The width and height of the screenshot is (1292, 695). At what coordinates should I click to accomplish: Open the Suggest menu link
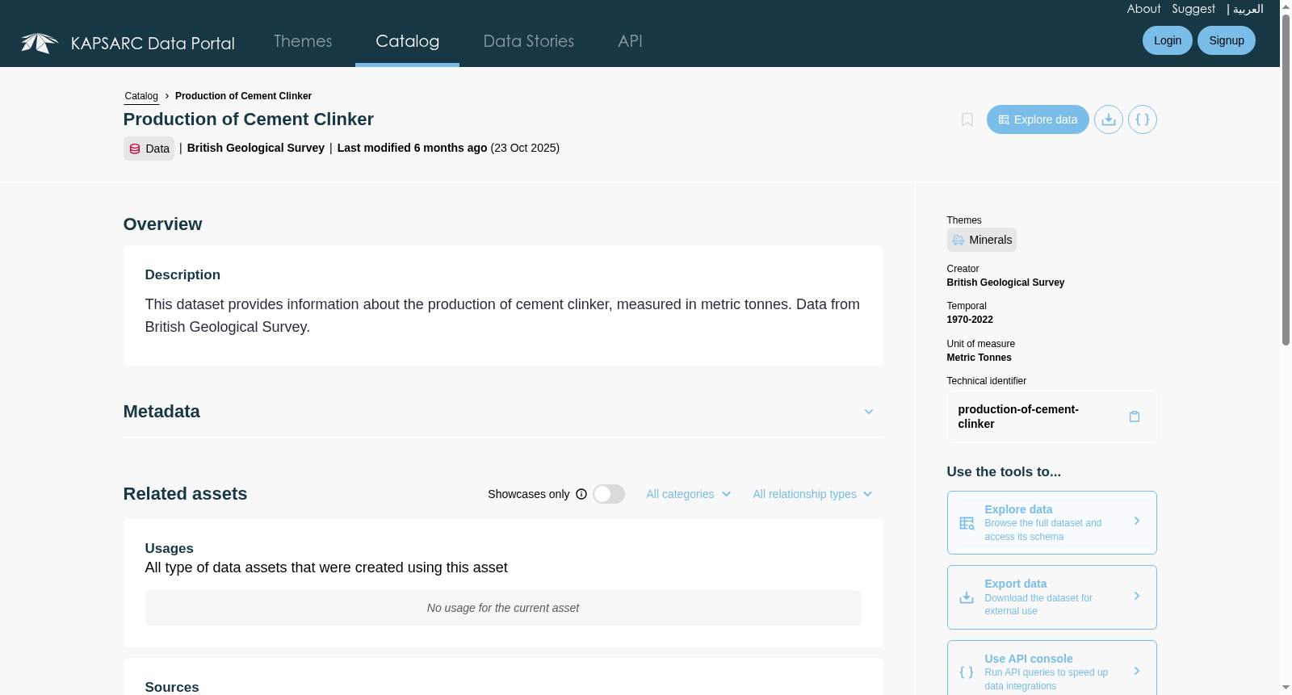[x=1193, y=9]
